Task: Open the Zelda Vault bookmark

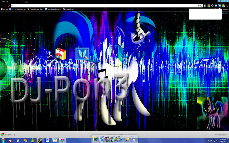Action: tap(18, 9)
